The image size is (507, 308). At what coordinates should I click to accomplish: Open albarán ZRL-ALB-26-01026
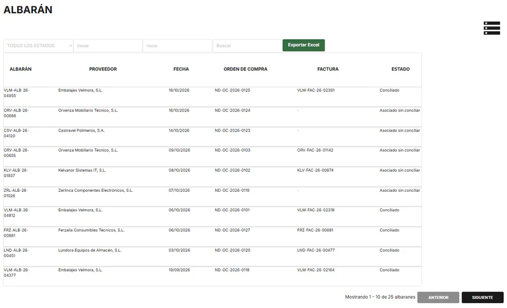coord(16,193)
